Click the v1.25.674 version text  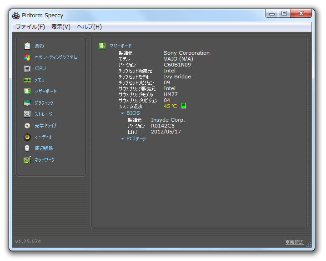coord(28,241)
